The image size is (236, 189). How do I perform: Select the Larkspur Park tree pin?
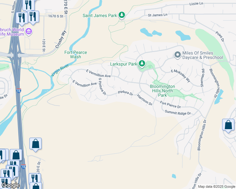[142, 64]
